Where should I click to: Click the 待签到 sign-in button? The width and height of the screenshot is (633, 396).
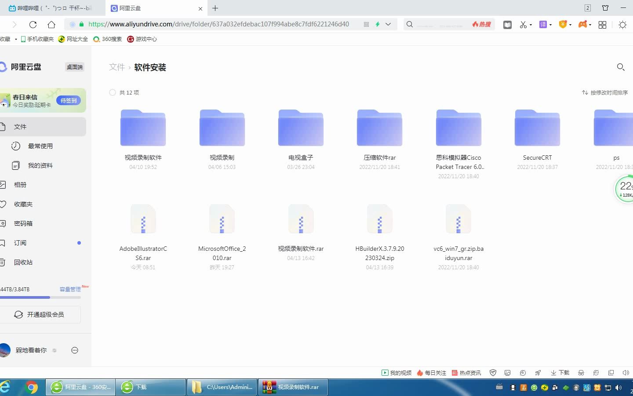point(69,100)
